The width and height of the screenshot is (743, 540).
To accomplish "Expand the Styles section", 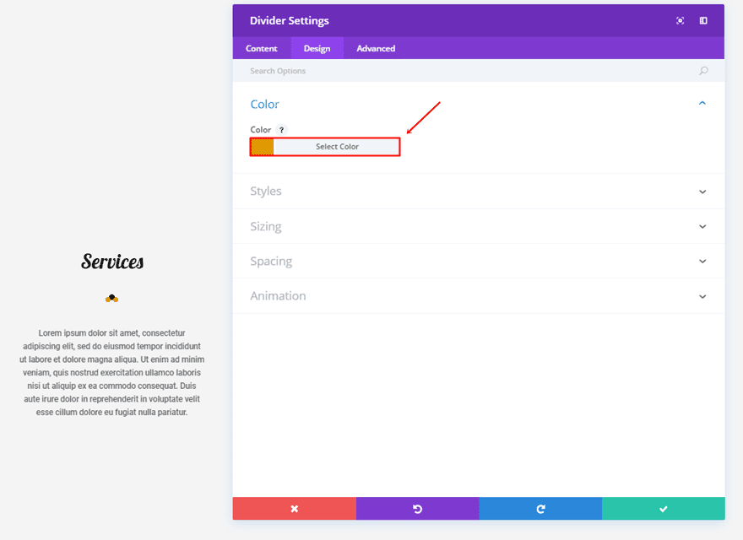I will pyautogui.click(x=702, y=192).
